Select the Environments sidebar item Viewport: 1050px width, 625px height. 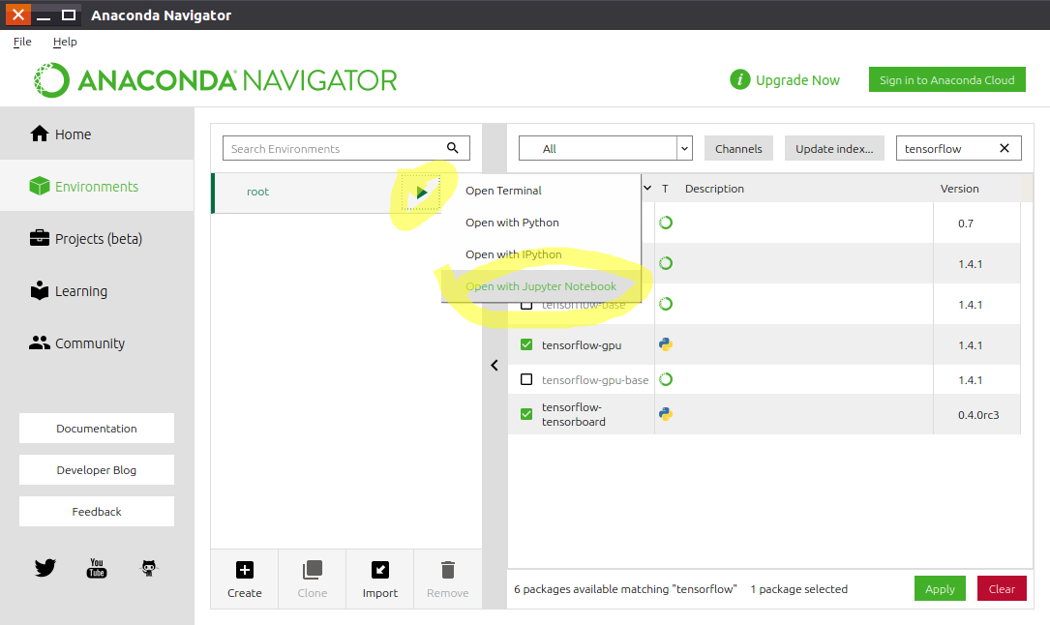coord(97,186)
